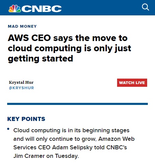Click the KEY POINTS heading

[x=26, y=119]
